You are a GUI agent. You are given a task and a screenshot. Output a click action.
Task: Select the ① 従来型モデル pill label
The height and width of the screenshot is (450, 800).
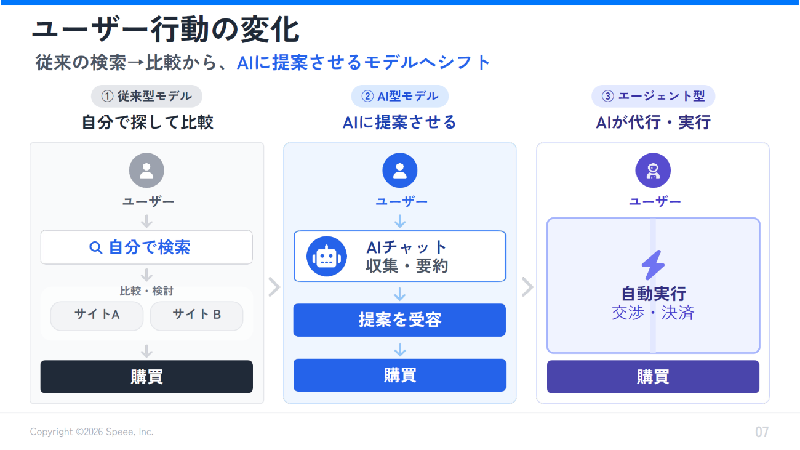pos(146,96)
